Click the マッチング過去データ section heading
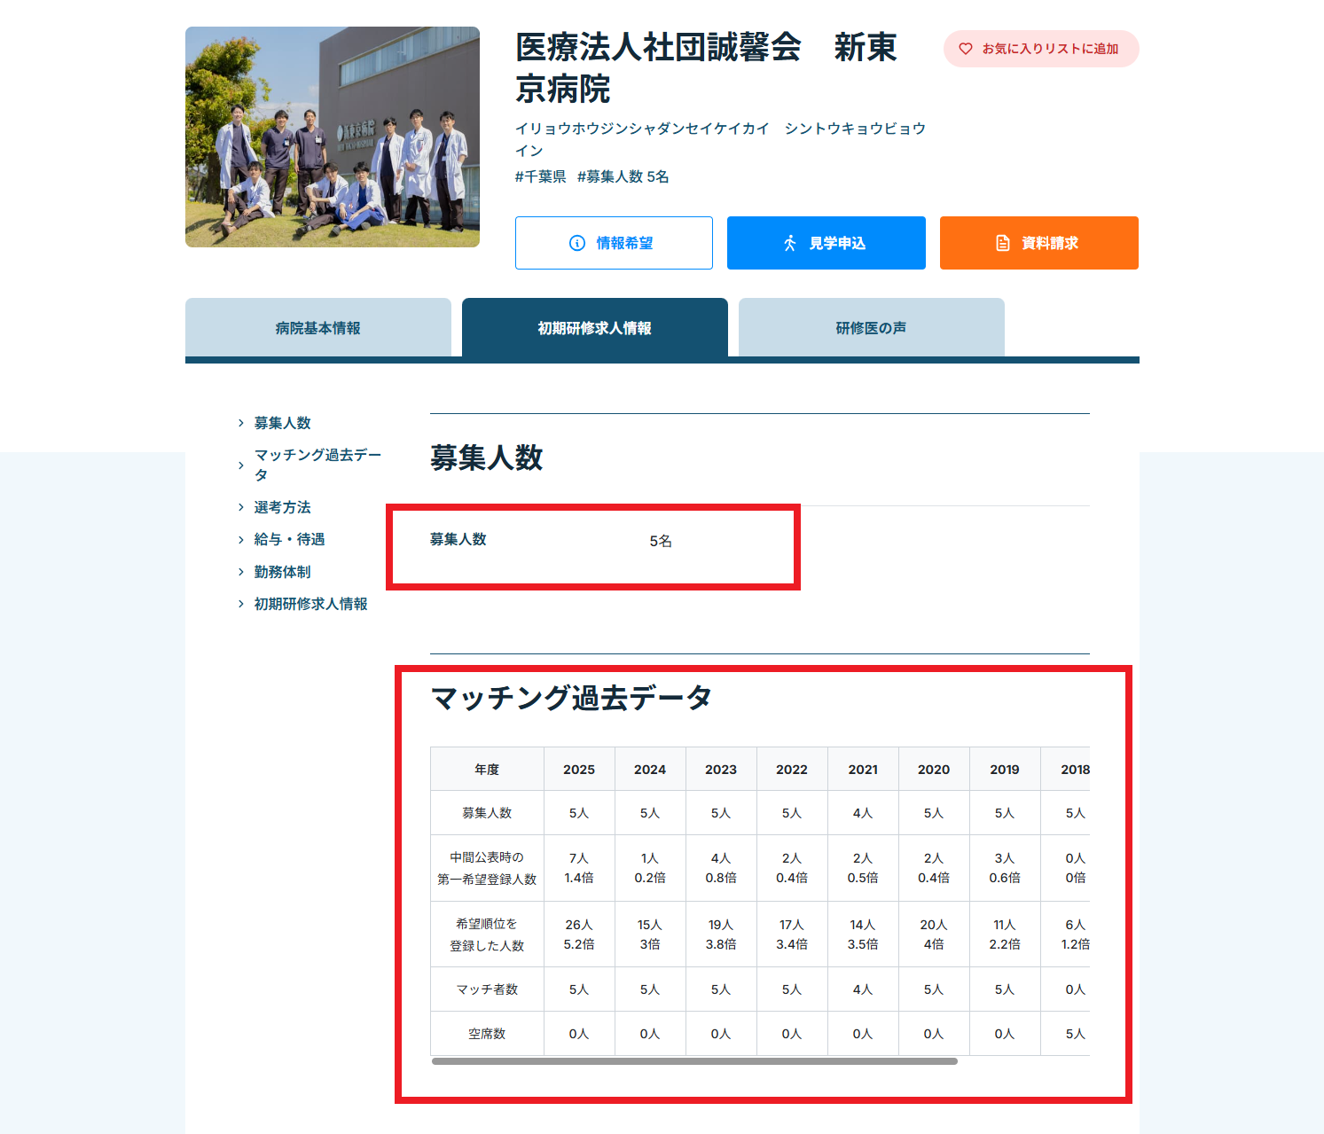 click(571, 698)
